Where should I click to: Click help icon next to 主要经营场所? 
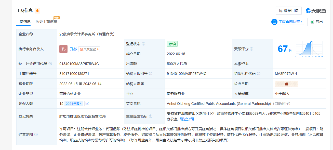(151, 116)
